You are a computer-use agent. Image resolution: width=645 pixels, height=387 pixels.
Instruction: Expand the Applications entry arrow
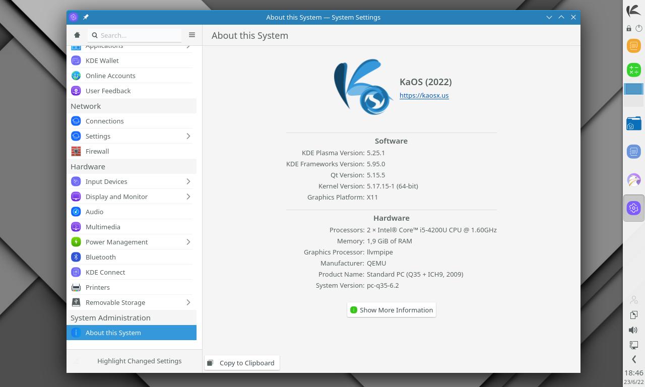[x=188, y=46]
